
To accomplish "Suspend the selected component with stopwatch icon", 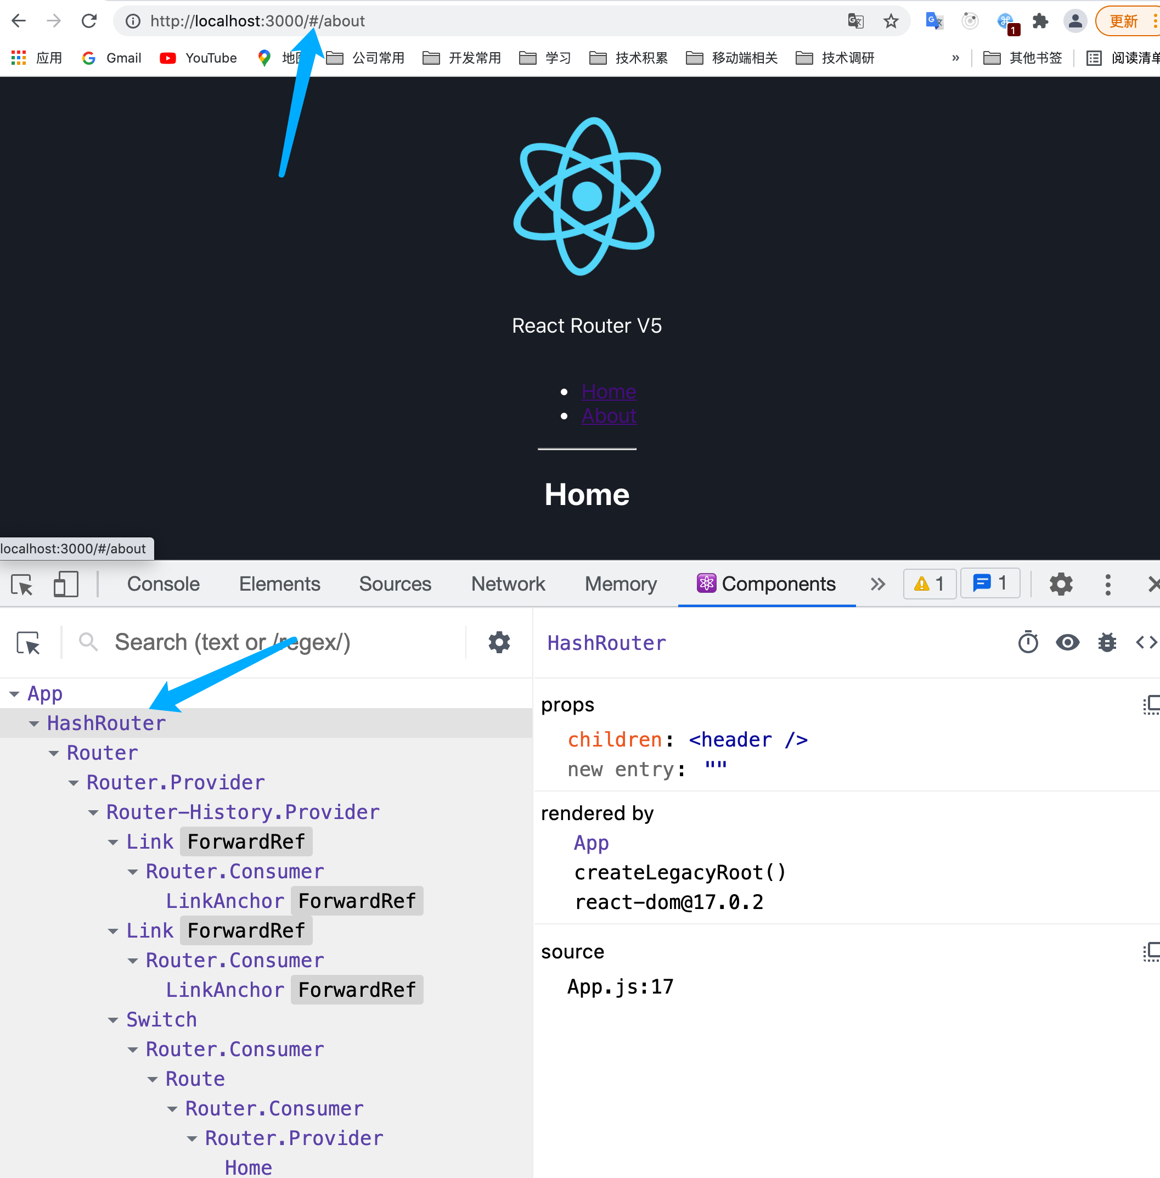I will pyautogui.click(x=1028, y=642).
